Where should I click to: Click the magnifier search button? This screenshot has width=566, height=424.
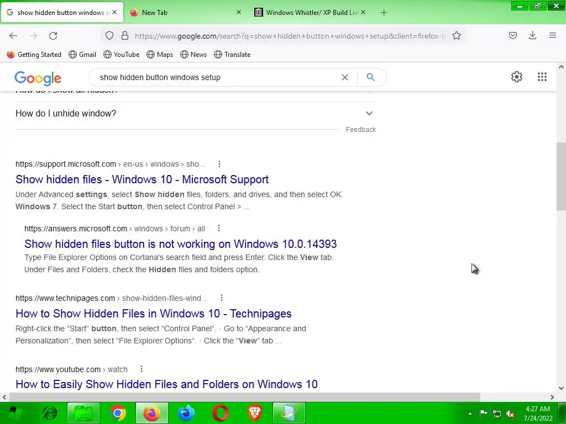click(x=370, y=77)
